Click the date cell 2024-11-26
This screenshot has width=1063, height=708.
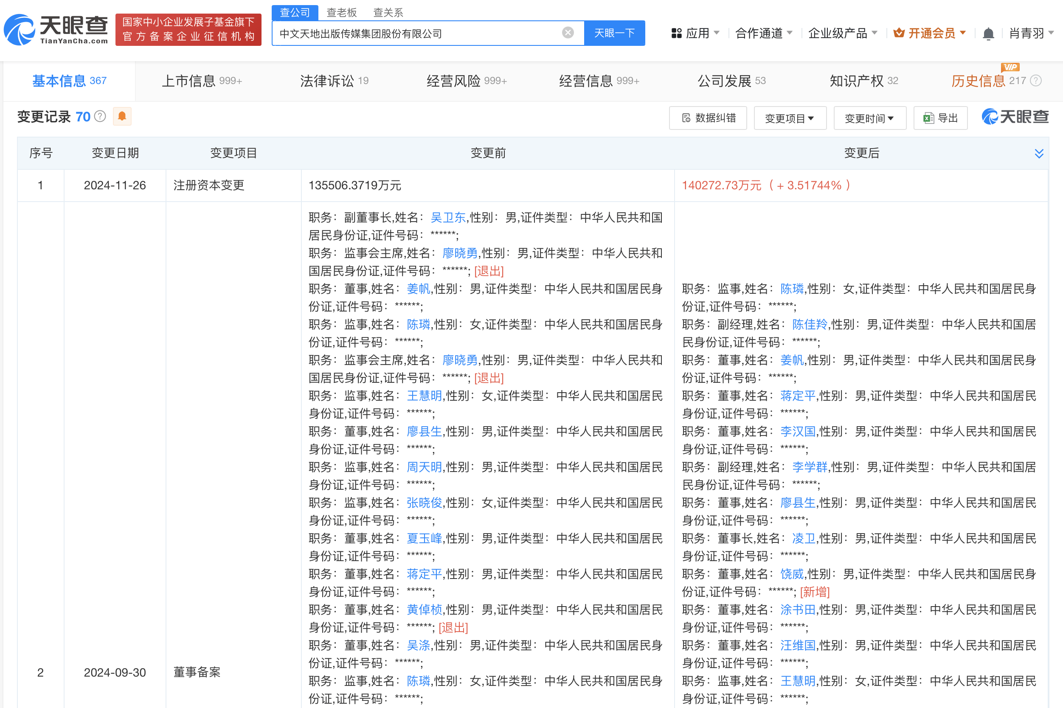click(x=115, y=185)
